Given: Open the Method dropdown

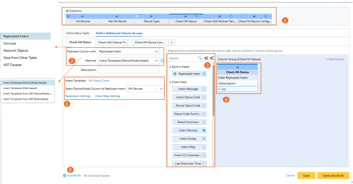Looking at the screenshot, I should (128, 61).
